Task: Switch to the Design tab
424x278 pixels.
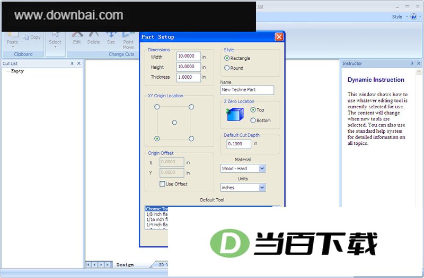Action: pyautogui.click(x=125, y=265)
